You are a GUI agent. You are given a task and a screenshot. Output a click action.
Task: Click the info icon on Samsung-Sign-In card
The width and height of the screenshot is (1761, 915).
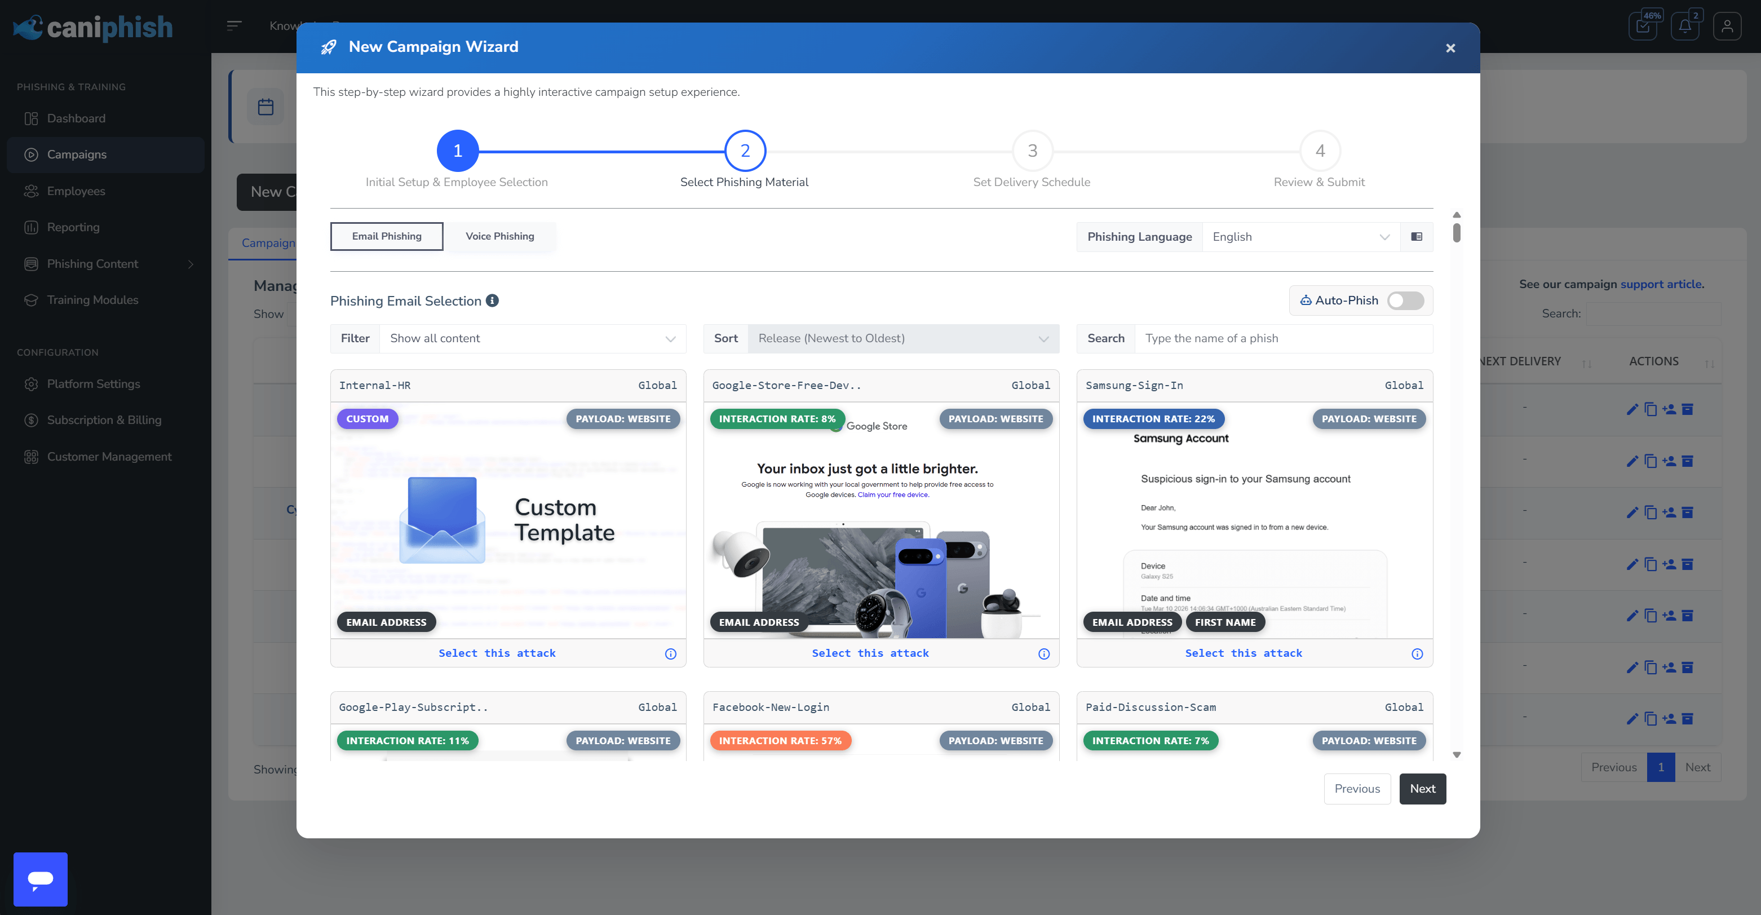(x=1417, y=654)
